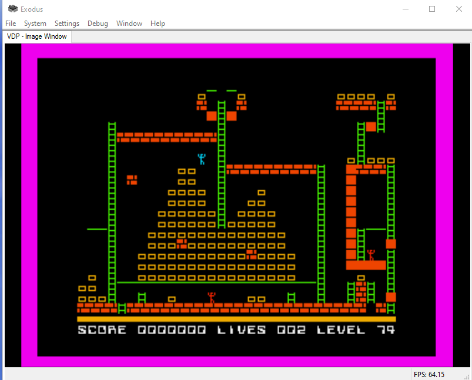Click the red enemy on the bottom floor
472x380 pixels.
tap(212, 298)
